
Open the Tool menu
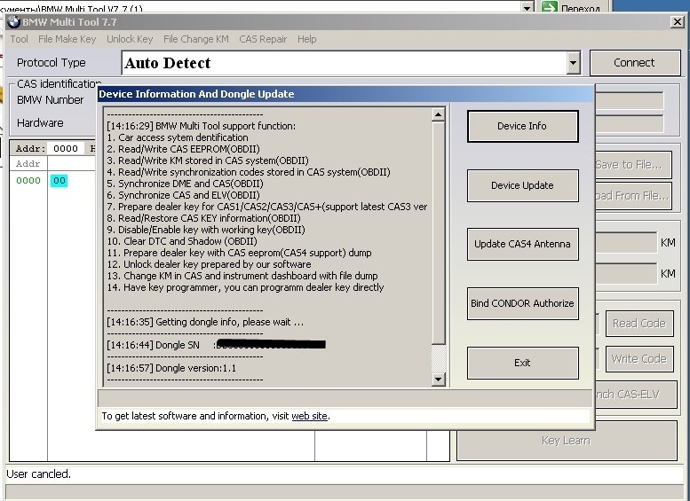20,39
